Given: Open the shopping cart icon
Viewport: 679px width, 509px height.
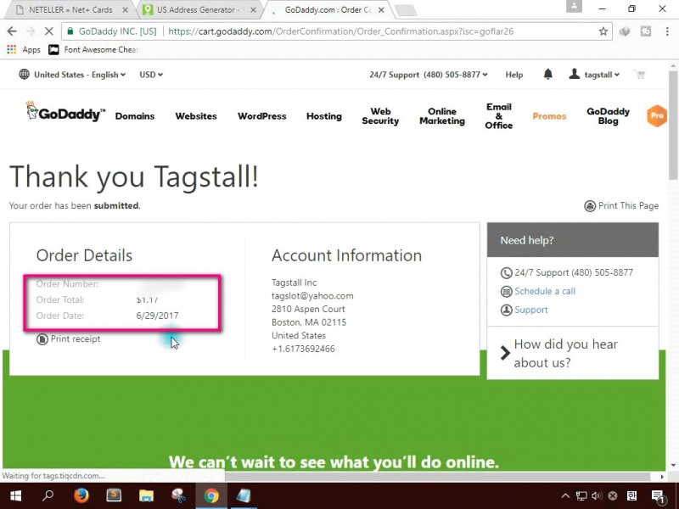Looking at the screenshot, I should click(x=640, y=75).
